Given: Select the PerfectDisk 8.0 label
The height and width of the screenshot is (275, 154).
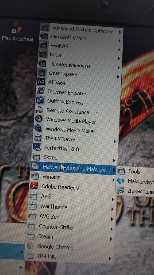Looking at the screenshot, I should pos(61,148).
